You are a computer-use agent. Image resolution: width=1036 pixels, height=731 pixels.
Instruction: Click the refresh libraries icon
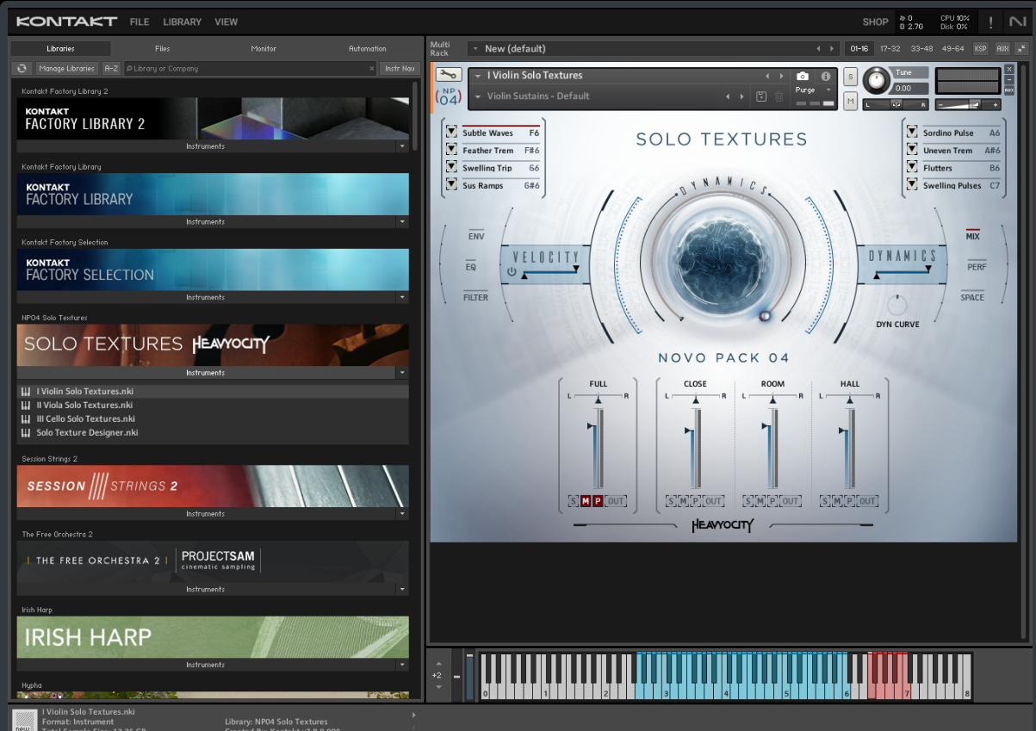coord(22,68)
